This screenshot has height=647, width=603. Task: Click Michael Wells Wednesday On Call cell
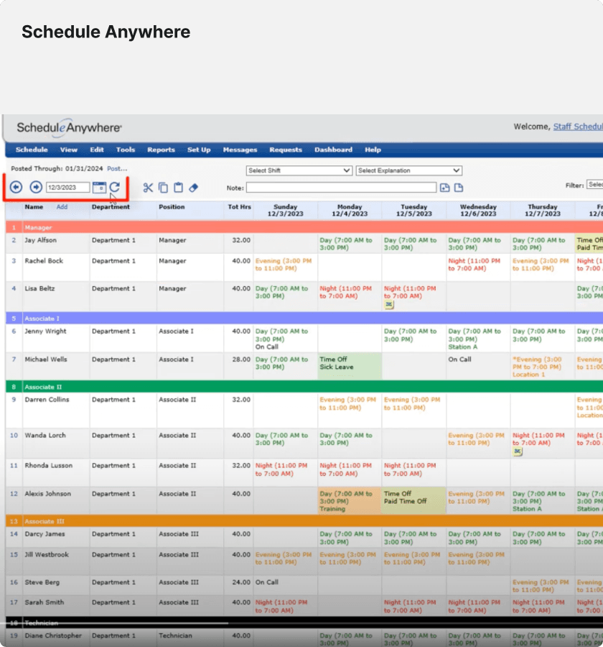[x=478, y=366]
